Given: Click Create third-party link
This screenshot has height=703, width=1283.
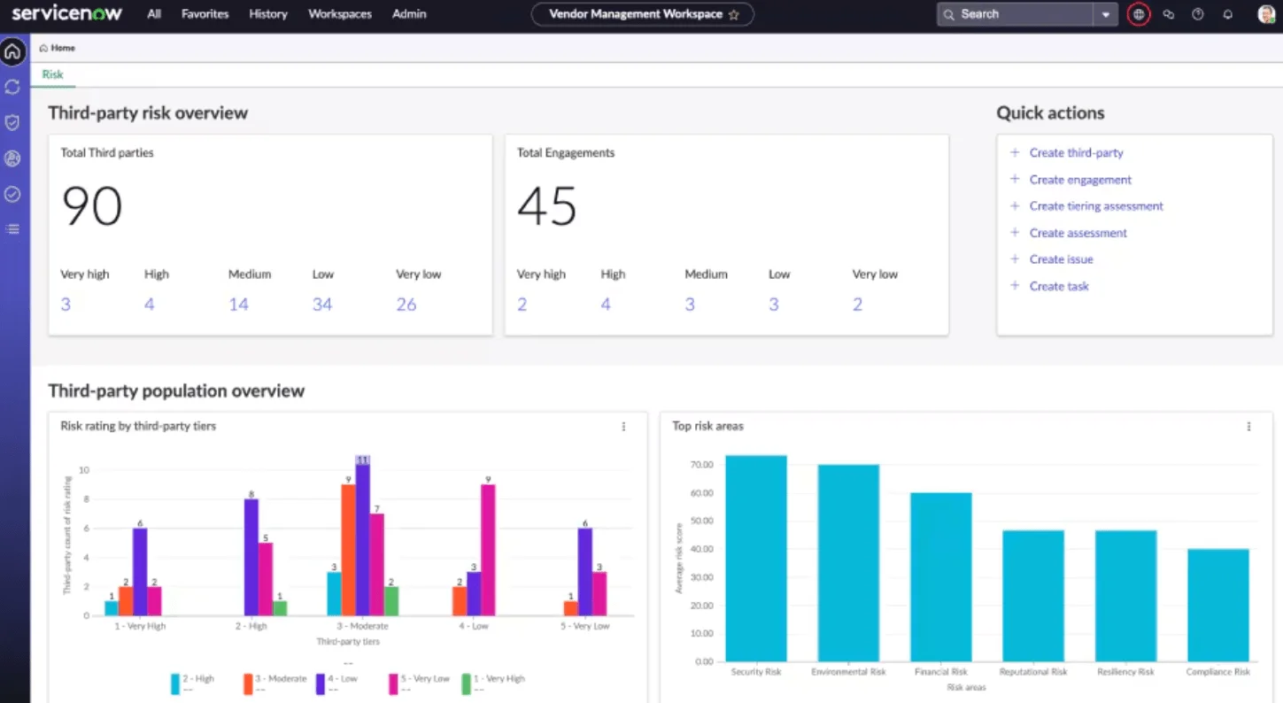Looking at the screenshot, I should click(x=1076, y=152).
